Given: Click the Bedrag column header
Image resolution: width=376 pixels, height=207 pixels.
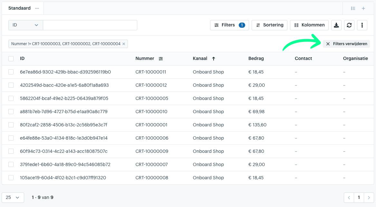Looking at the screenshot, I should (x=256, y=59).
